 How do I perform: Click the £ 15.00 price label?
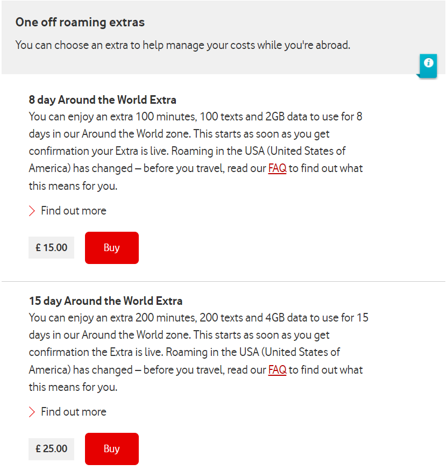51,248
